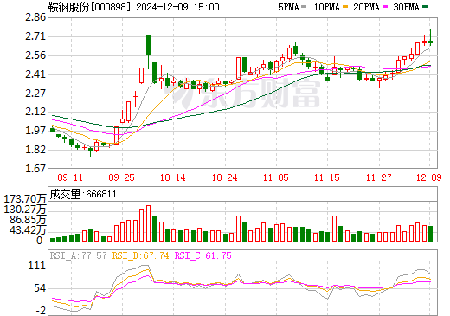Click the 11-27 date label
450x316 pixels.
pos(378,177)
